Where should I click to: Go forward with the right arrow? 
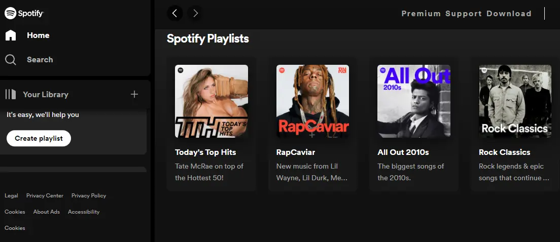195,14
